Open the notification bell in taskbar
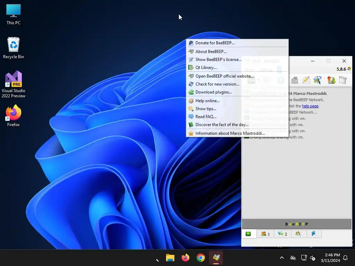Viewport: 355px width, 266px height. [345, 258]
